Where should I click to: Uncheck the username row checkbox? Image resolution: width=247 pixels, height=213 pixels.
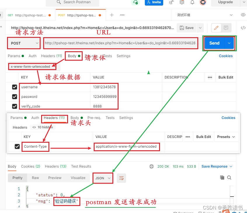[15, 87]
